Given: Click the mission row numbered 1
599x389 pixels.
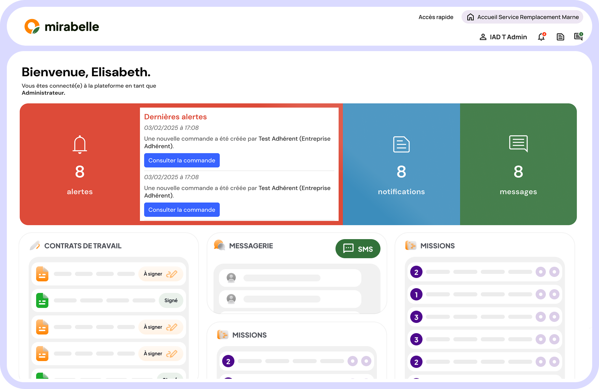Looking at the screenshot, I should point(484,294).
